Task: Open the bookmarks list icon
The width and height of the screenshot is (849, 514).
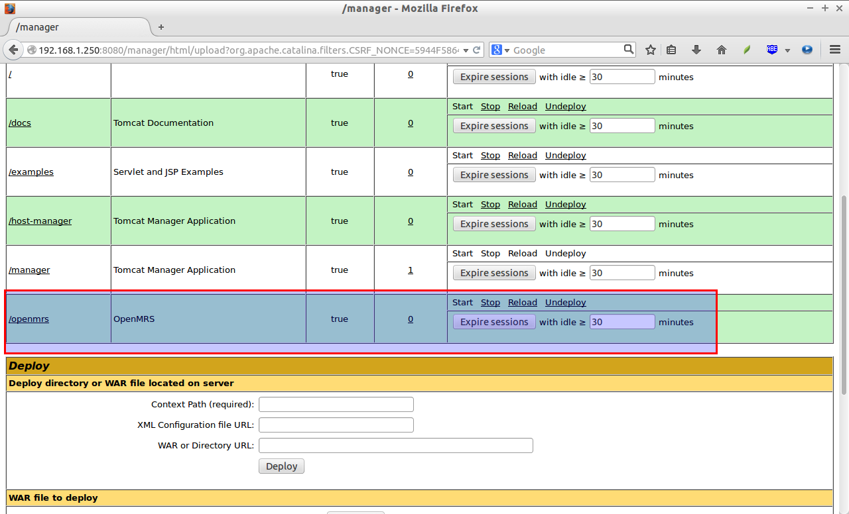Action: [671, 50]
